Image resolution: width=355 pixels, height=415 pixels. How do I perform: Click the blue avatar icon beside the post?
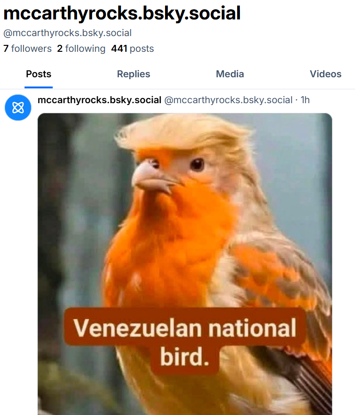click(x=18, y=107)
